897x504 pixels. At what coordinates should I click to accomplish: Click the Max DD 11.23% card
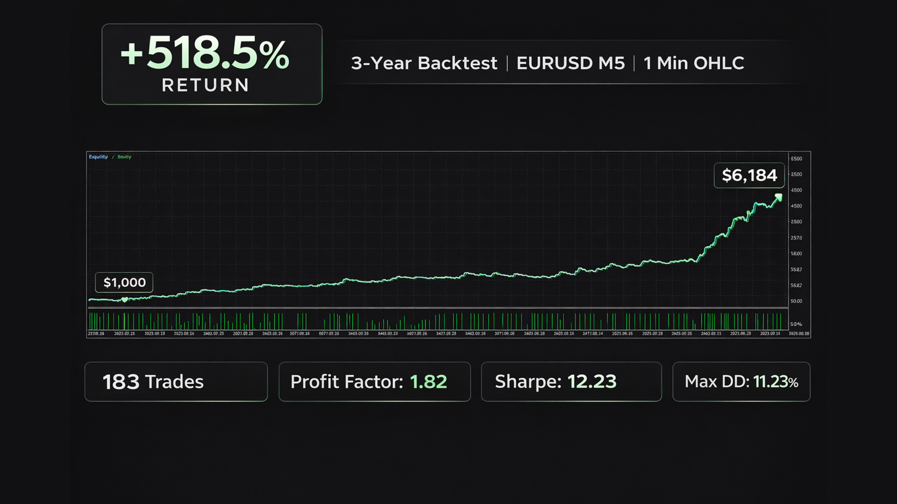pos(741,382)
